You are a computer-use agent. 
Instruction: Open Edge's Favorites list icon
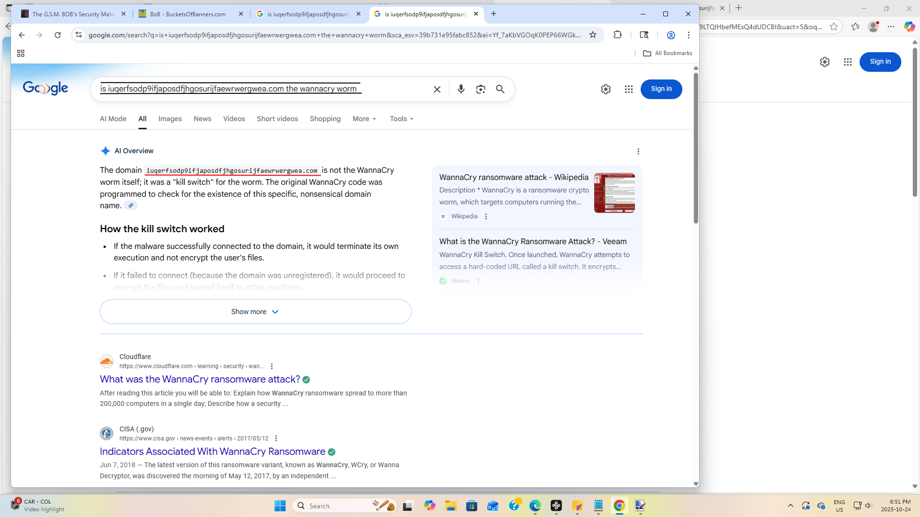[x=855, y=27]
